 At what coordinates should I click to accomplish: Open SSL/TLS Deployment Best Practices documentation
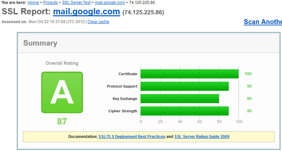pyautogui.click(x=132, y=137)
